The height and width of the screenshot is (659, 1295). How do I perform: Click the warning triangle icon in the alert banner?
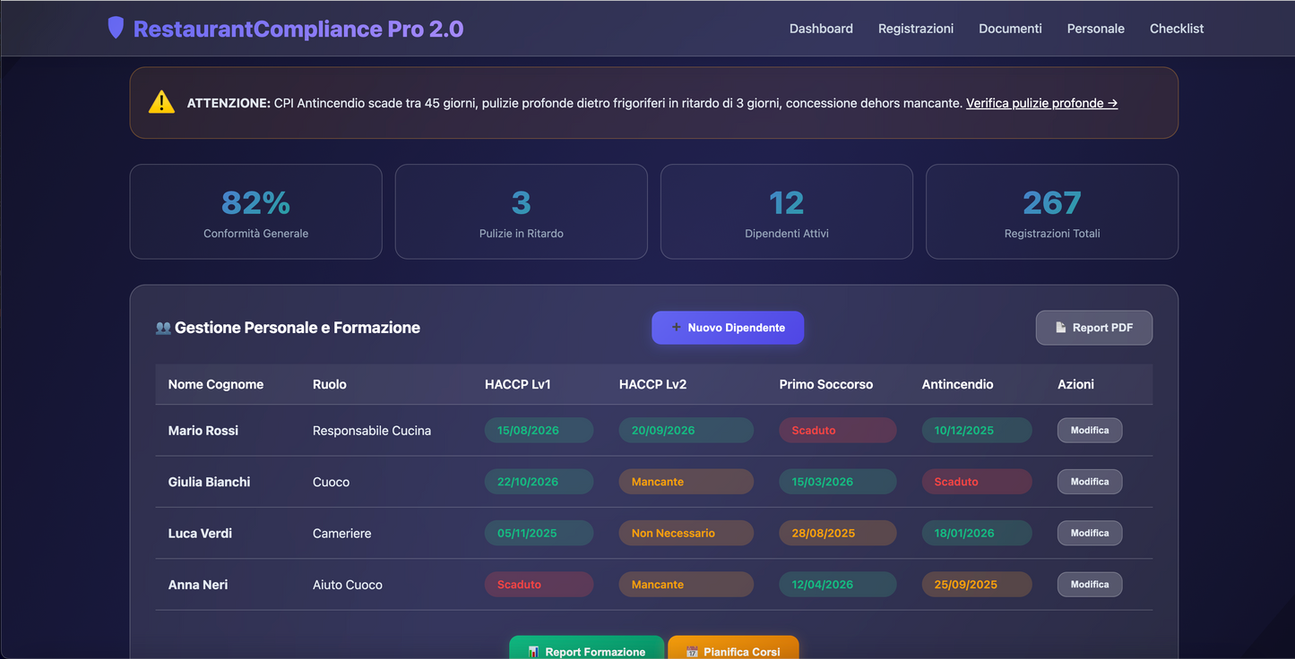point(160,102)
